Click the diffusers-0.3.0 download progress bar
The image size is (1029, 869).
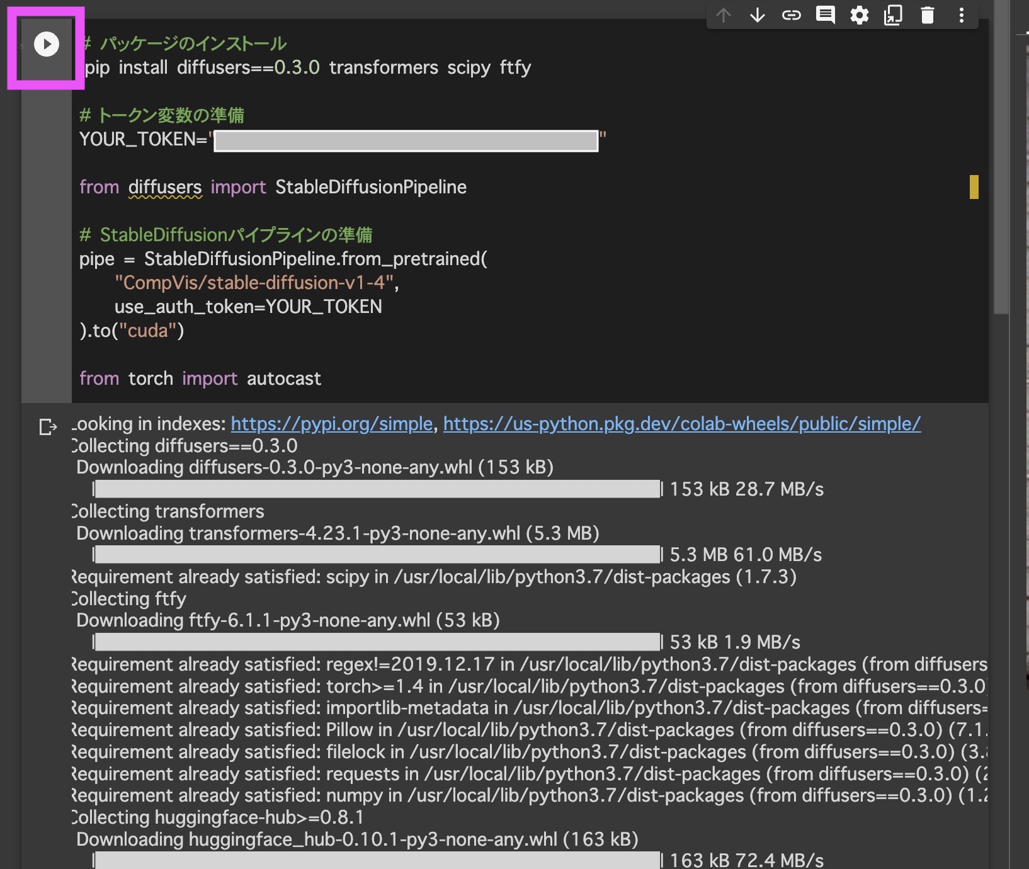pos(378,489)
